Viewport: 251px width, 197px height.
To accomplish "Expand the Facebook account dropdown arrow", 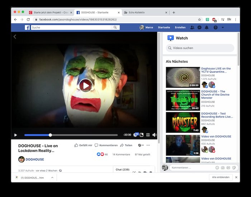I will coord(223,28).
